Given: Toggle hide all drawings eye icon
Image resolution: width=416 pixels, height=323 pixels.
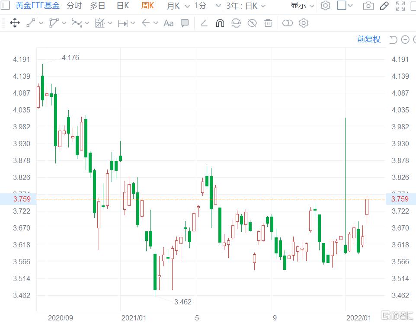Looking at the screenshot, I should 252,23.
